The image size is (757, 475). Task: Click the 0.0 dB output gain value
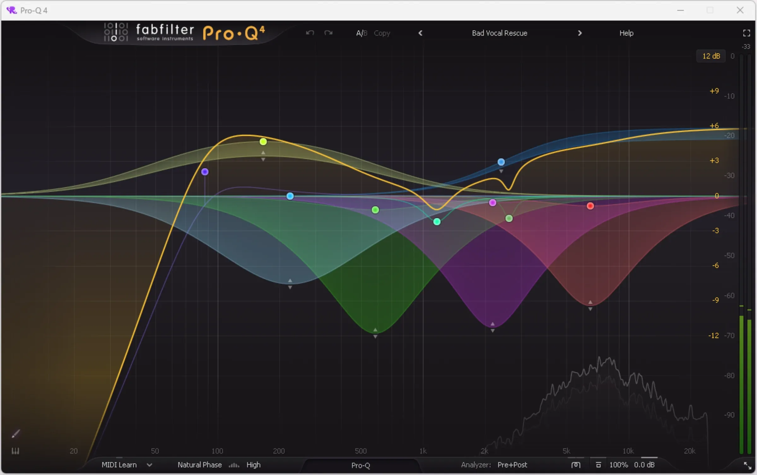point(644,465)
